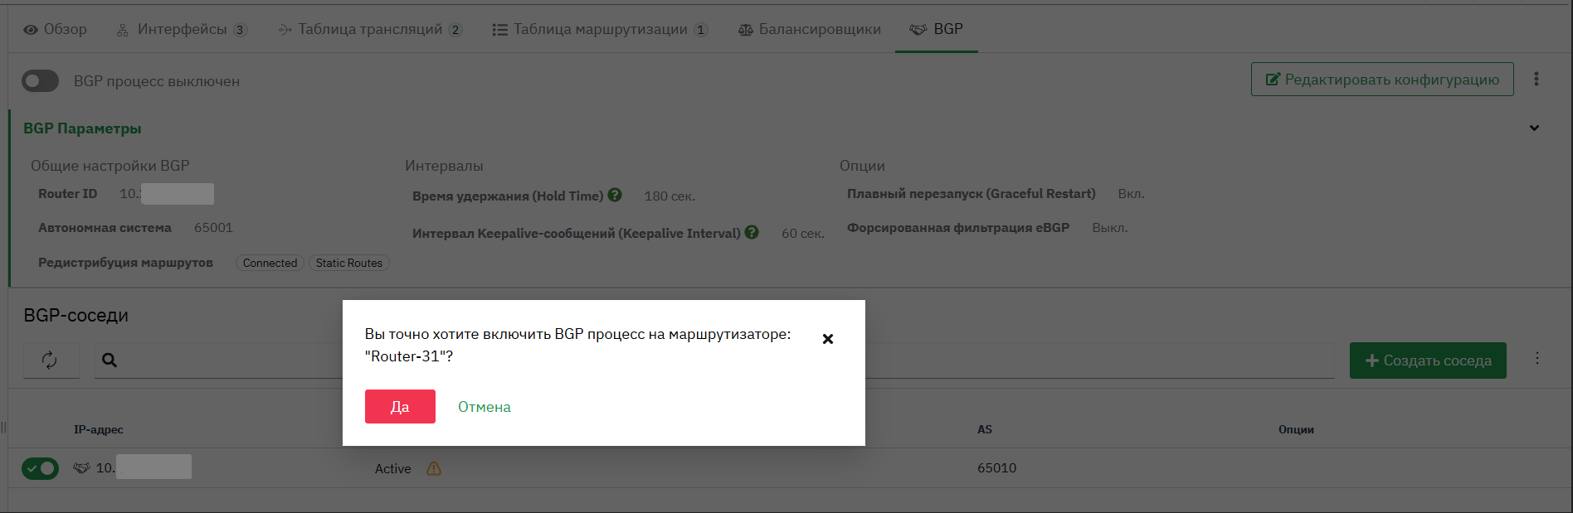Screen dimensions: 1573x513
Task: Click the Connected redistribution tag
Action: pos(270,263)
